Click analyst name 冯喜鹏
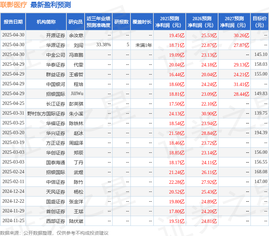This screenshot has width=269, height=236. point(76,55)
